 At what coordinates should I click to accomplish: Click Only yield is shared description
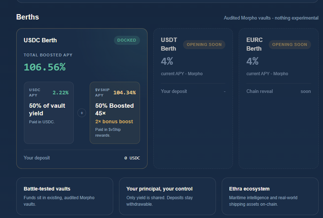[160, 201]
